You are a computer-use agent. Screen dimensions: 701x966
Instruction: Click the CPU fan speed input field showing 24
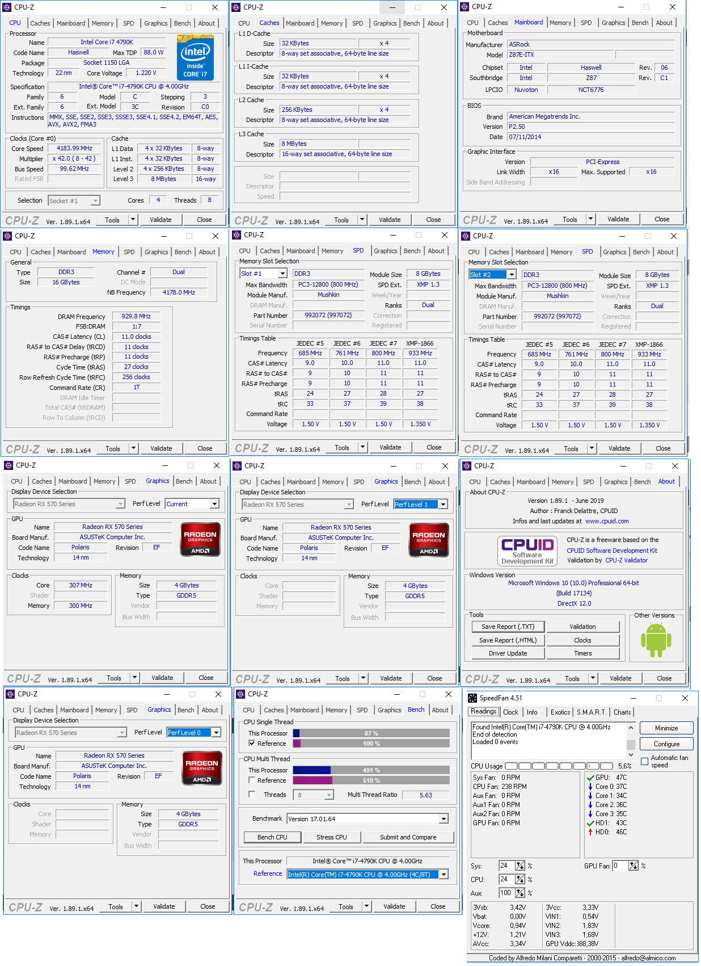coord(506,879)
